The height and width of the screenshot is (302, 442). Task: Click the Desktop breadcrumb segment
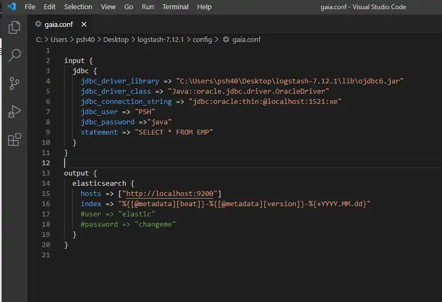116,39
